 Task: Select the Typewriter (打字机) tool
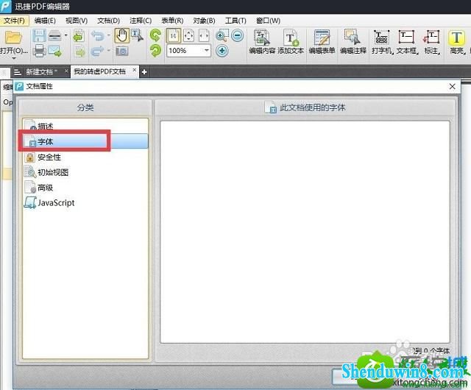tap(382, 42)
